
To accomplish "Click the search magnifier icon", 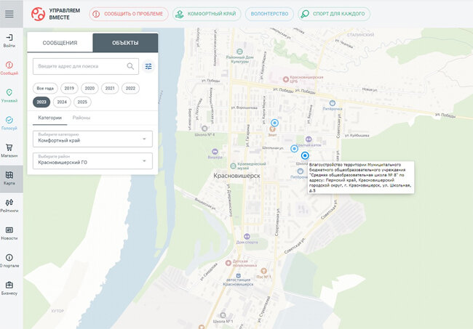I will [130, 66].
